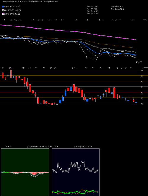
Task: Select the 'DOW ST: 16.02' label
Action: [12, 7]
